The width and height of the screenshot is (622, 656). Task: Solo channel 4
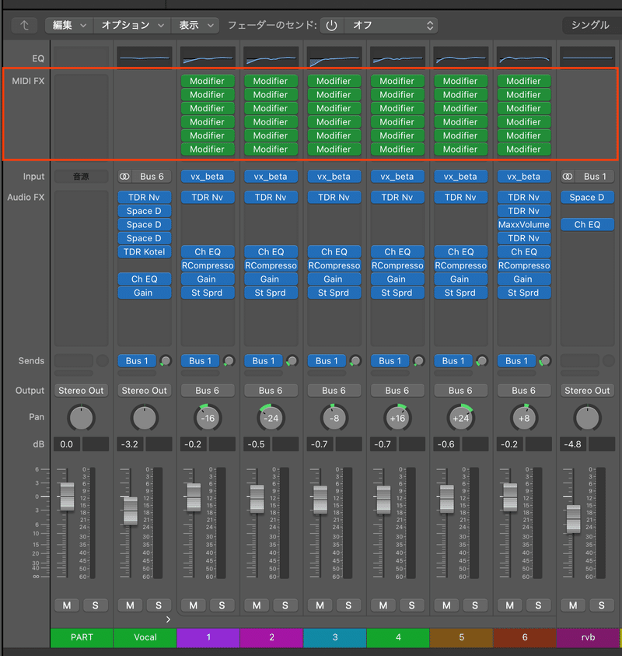coord(411,605)
